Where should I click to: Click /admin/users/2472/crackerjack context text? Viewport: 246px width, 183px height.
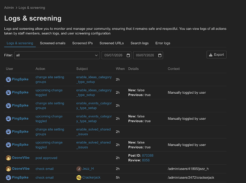point(191,178)
